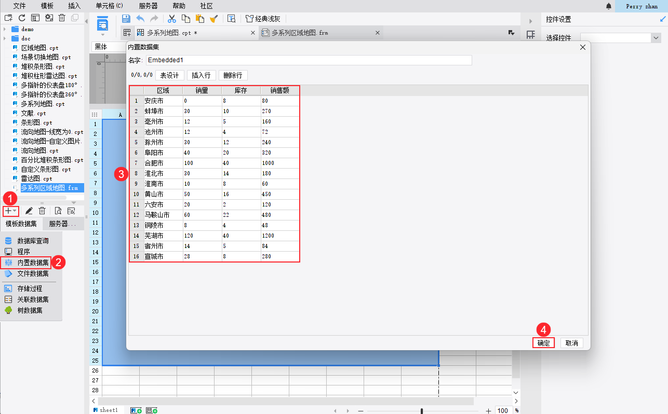Delete dataset with trash icon in dataset panel
Viewport: 668px width, 414px height.
click(43, 211)
